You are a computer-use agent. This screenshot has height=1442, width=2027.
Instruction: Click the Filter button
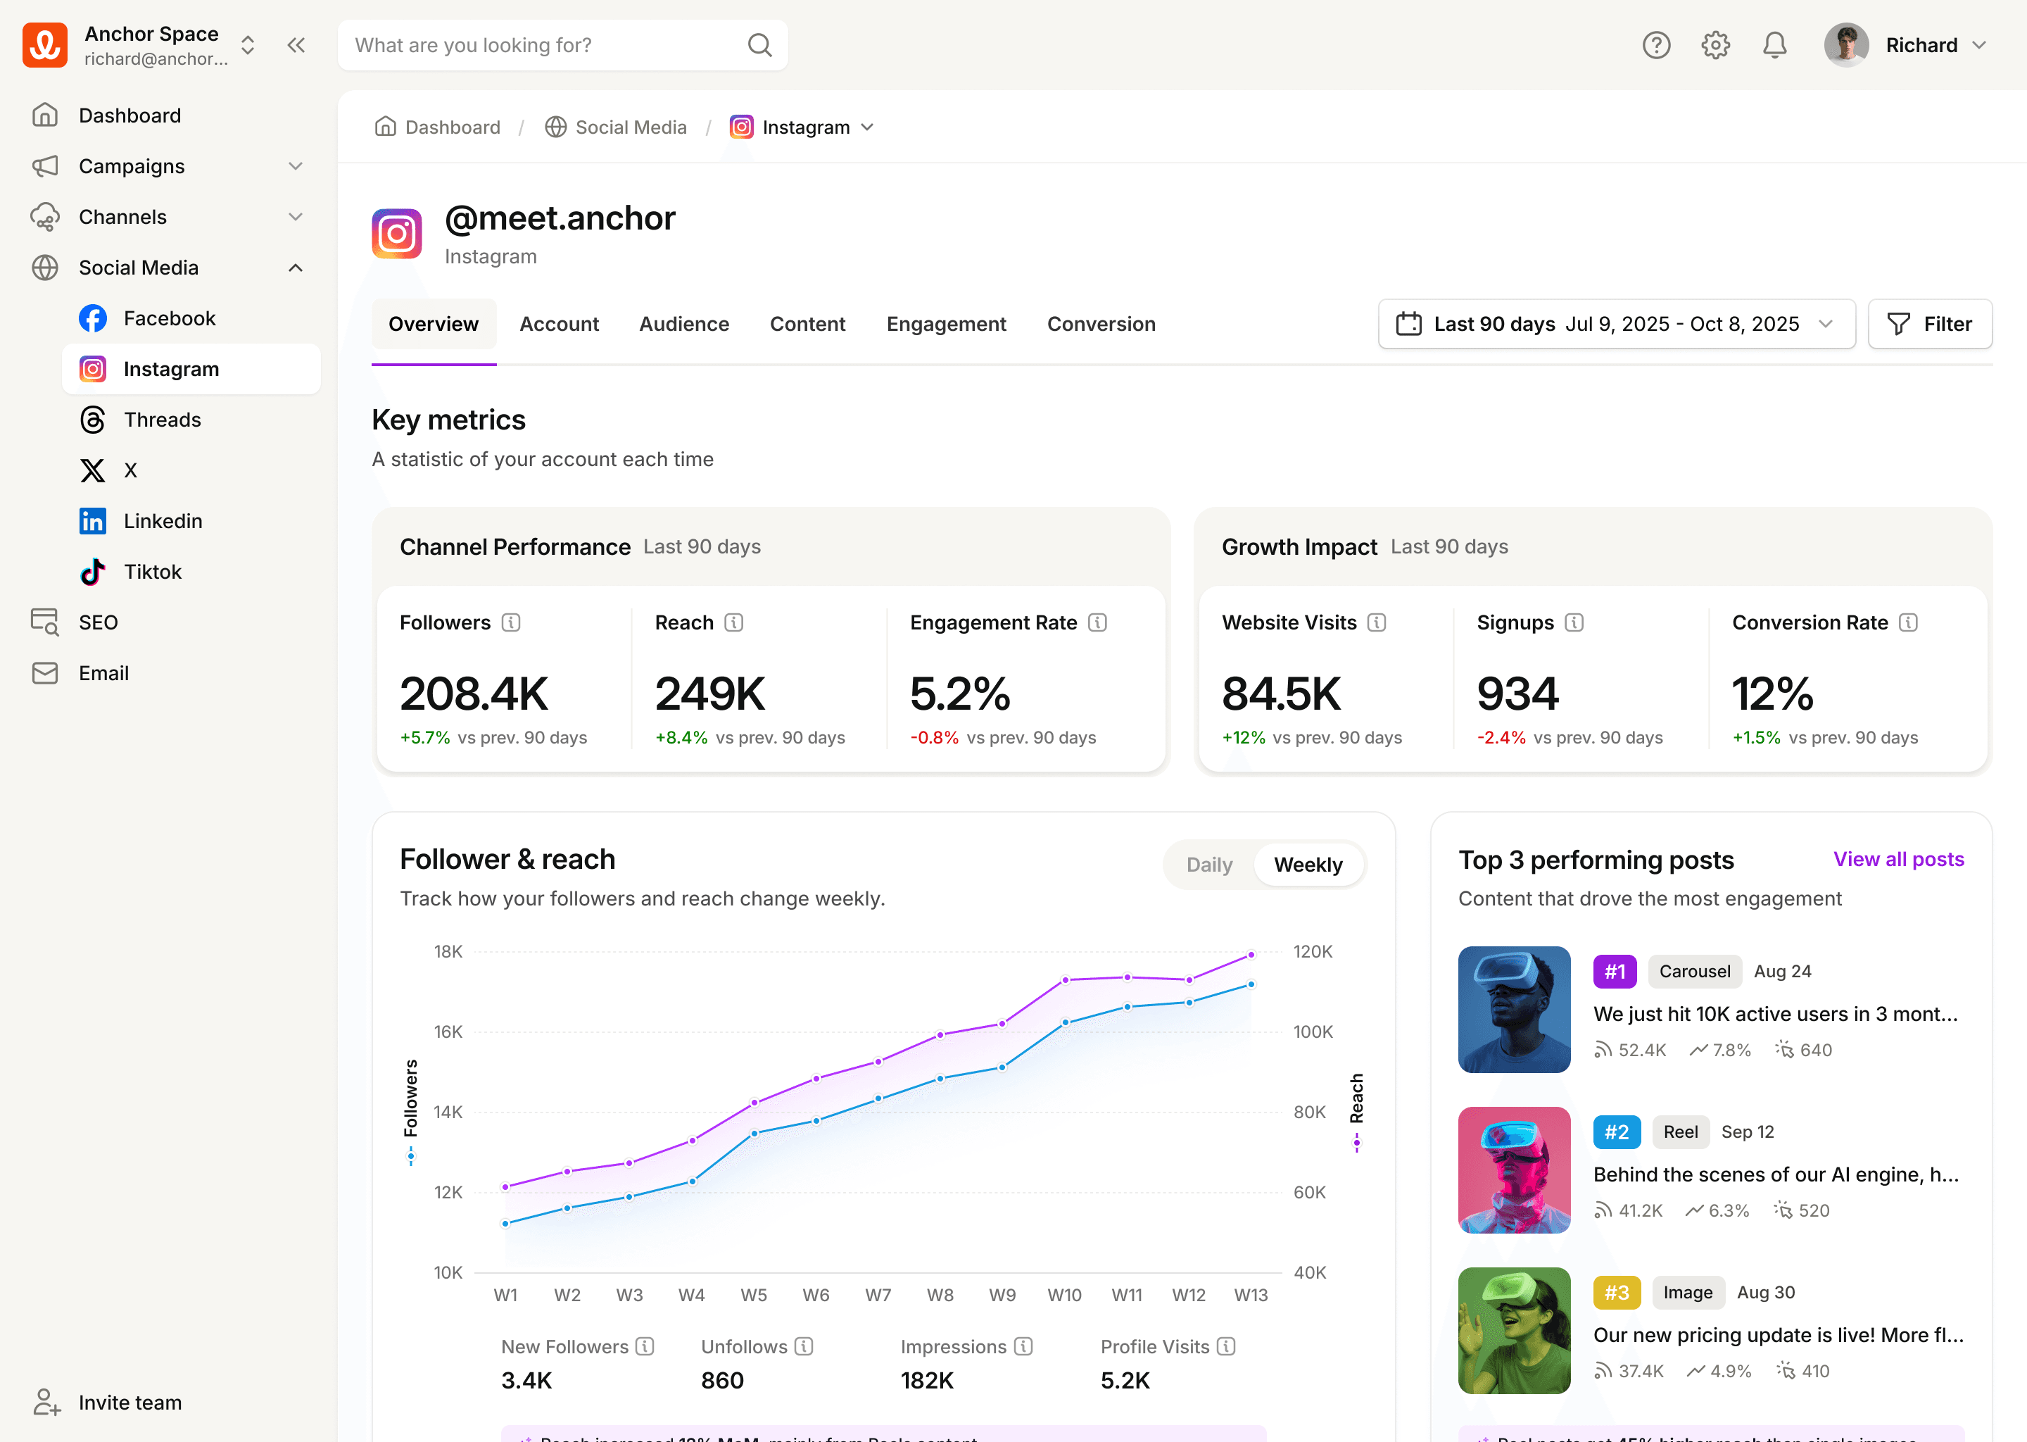[x=1929, y=324]
